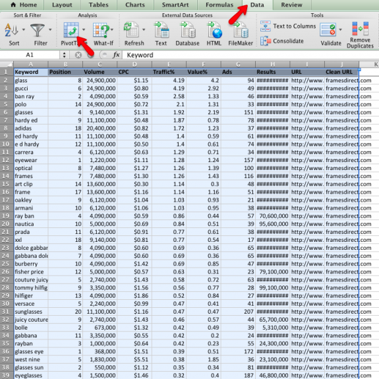The image size is (379, 379).
Task: Switch to the Layout tab
Action: [x=62, y=5]
